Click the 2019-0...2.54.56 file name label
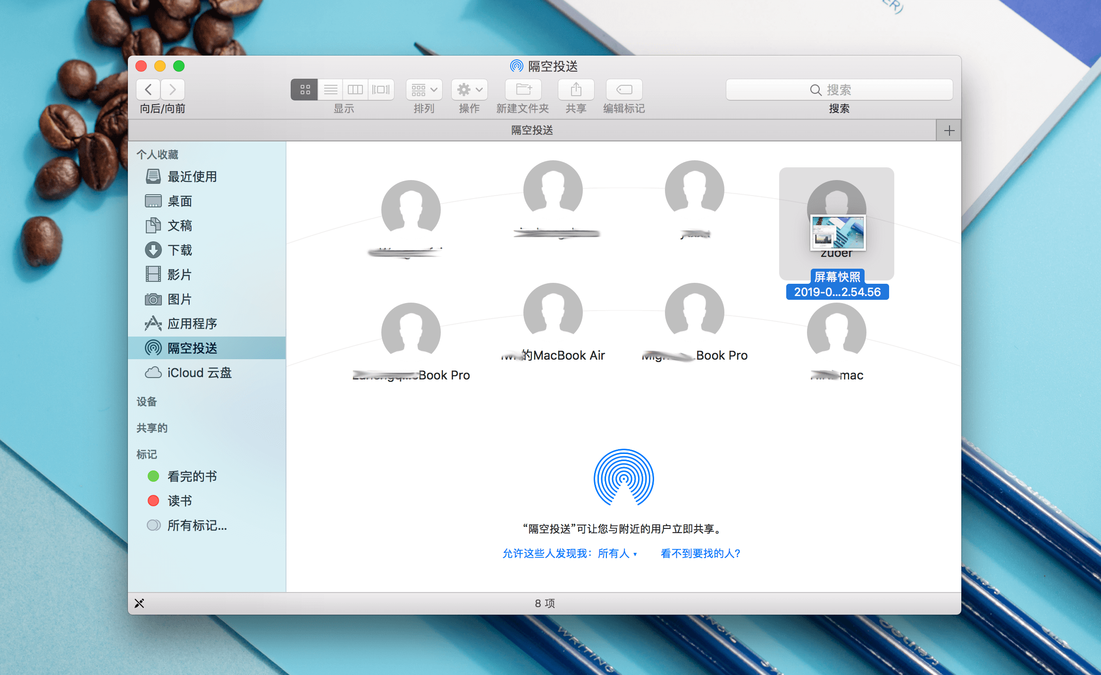This screenshot has height=675, width=1101. 837,292
